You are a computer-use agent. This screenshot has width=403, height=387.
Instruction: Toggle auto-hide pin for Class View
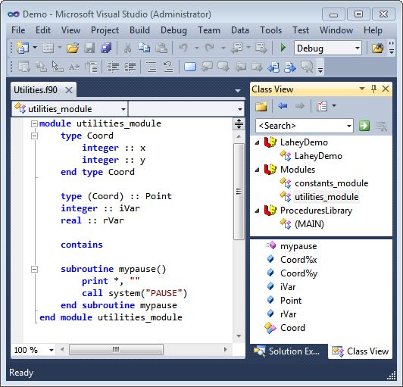[x=374, y=89]
